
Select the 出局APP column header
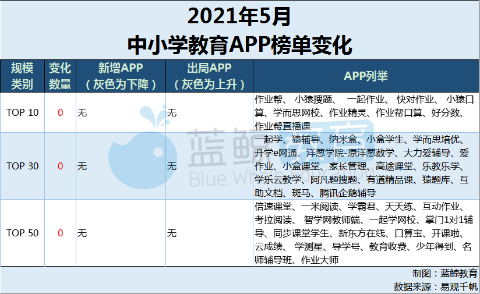click(210, 76)
